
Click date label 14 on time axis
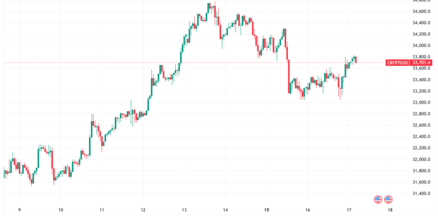coord(226,210)
